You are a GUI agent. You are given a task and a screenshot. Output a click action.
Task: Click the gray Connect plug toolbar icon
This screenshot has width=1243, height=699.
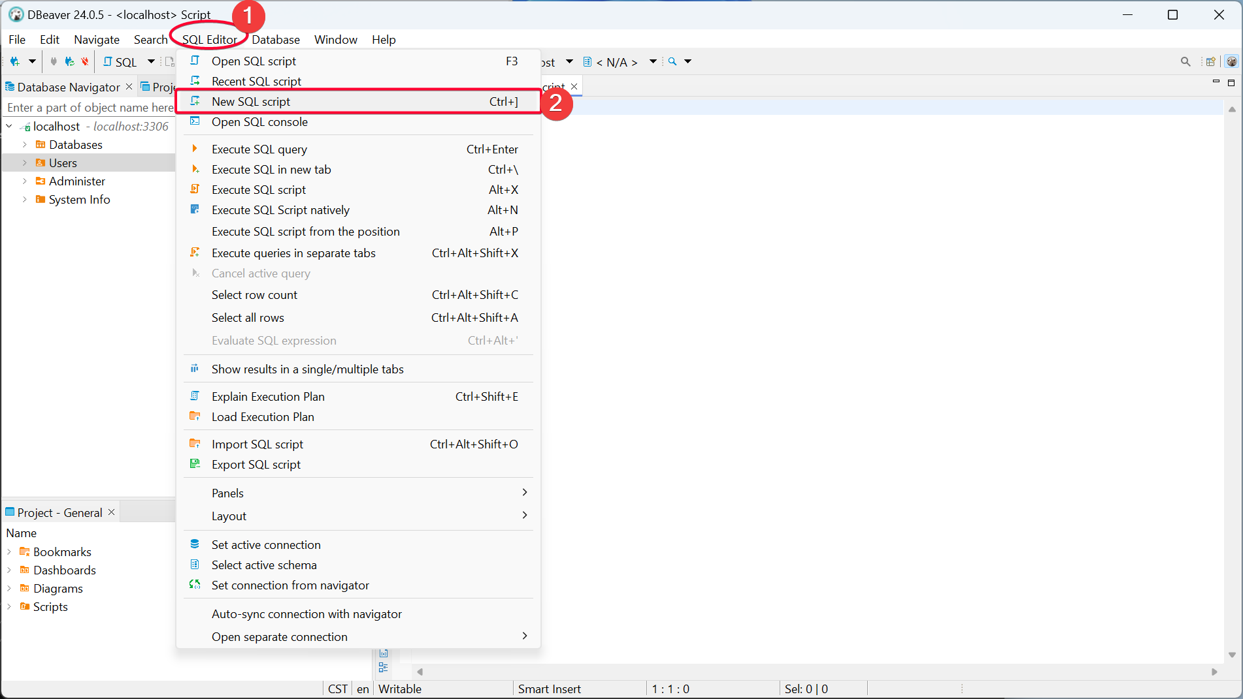coord(54,61)
